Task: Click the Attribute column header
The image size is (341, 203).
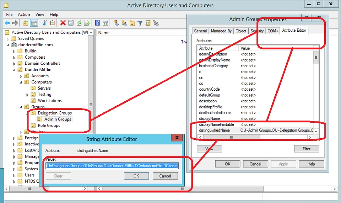Action: pos(218,48)
